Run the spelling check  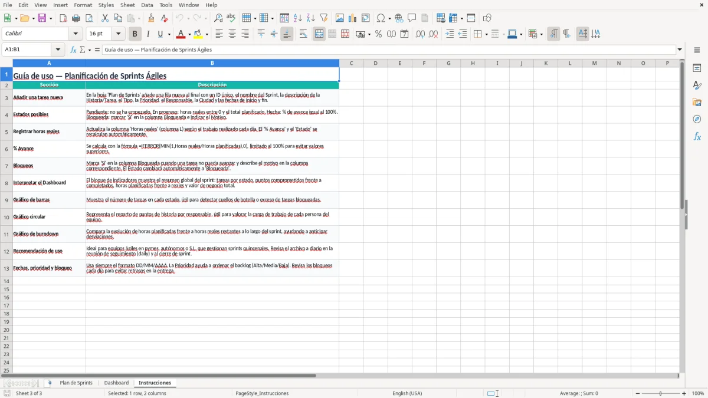click(231, 18)
